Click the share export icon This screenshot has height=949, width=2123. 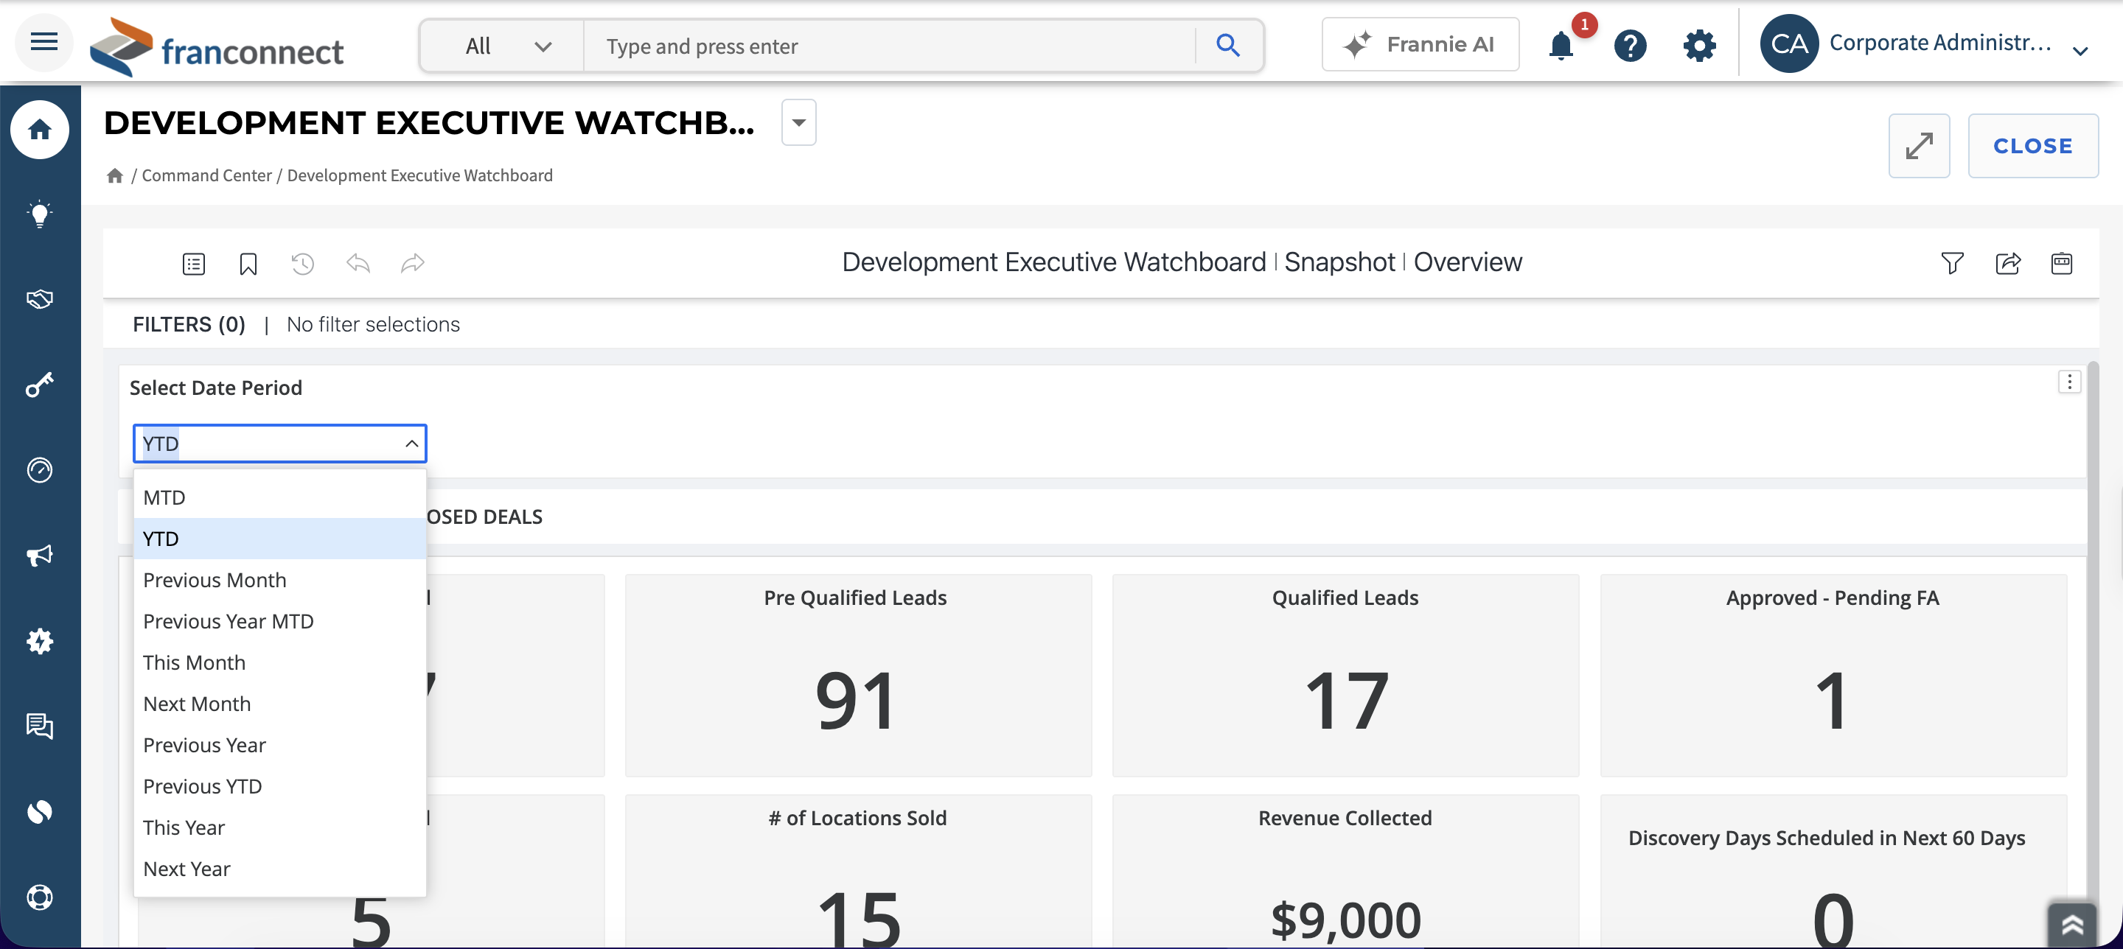(2007, 264)
